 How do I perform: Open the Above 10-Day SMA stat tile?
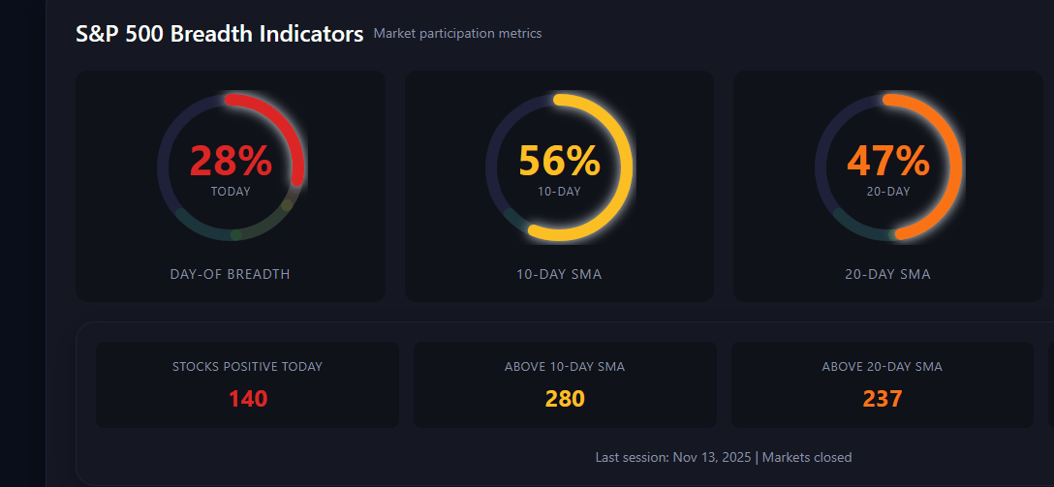point(565,384)
